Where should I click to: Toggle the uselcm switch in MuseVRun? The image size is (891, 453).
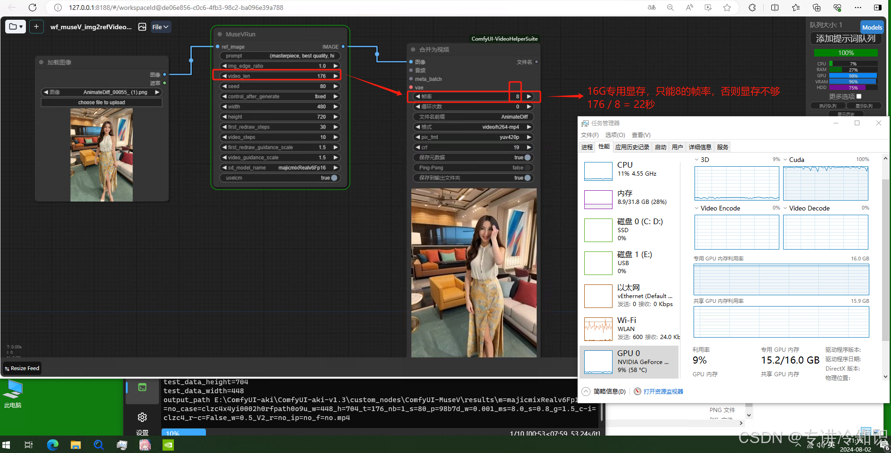click(334, 178)
